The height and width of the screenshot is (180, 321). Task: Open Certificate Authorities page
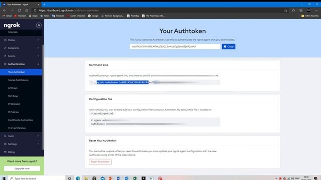click(x=20, y=120)
